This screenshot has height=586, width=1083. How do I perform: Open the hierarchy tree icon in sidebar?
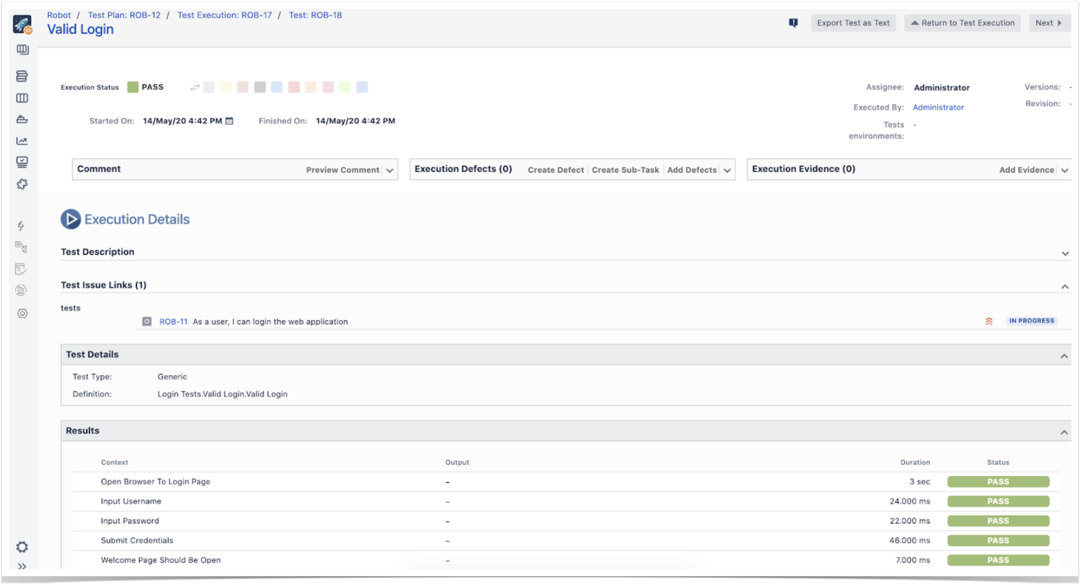(x=21, y=247)
